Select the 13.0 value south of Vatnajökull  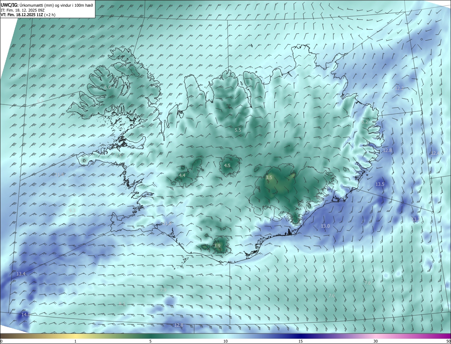[x=325, y=226]
